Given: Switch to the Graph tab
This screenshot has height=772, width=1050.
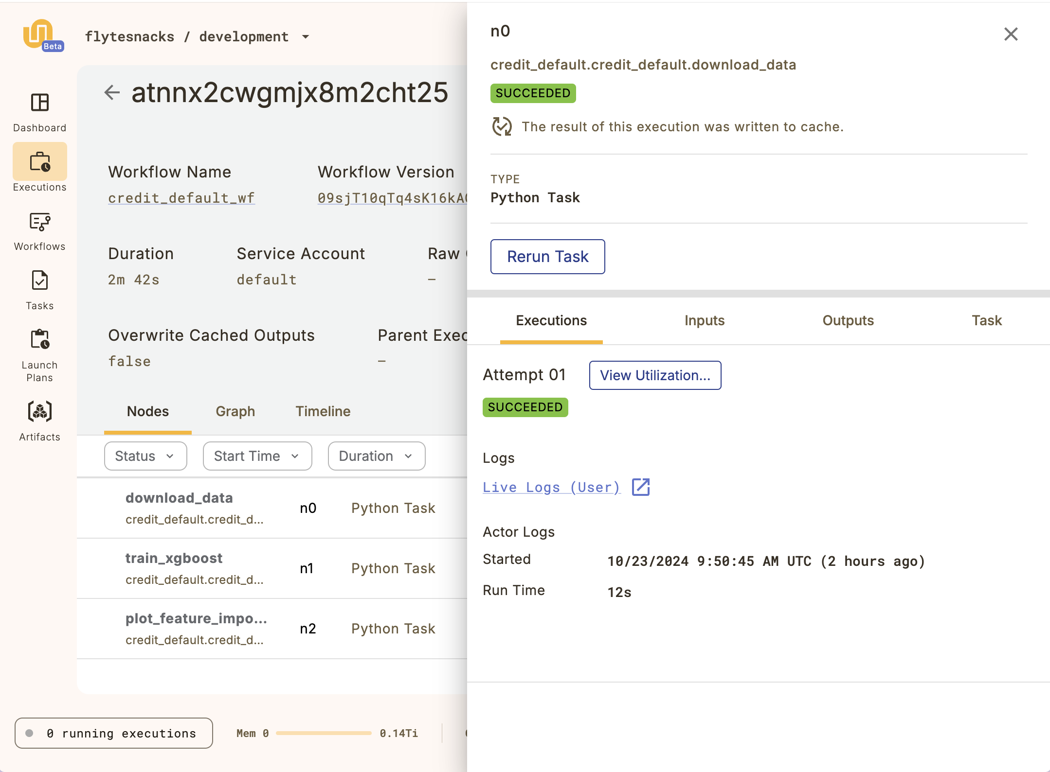Looking at the screenshot, I should [x=235, y=411].
